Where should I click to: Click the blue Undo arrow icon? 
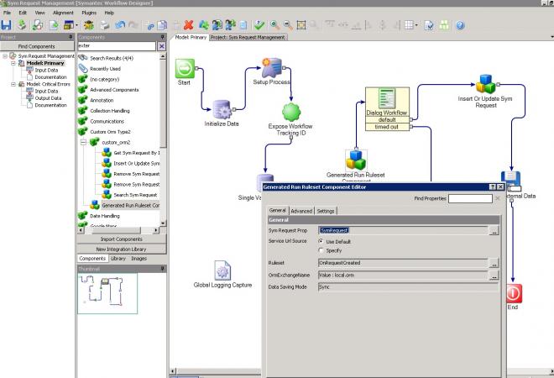point(120,25)
